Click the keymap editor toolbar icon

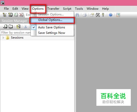coord(98,15)
